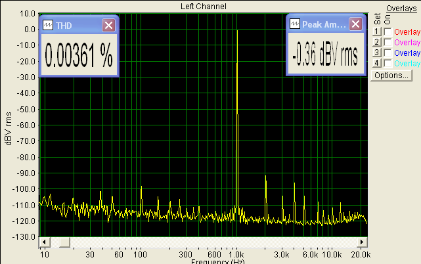Enable the cyan Overlay checkbox

(x=388, y=64)
